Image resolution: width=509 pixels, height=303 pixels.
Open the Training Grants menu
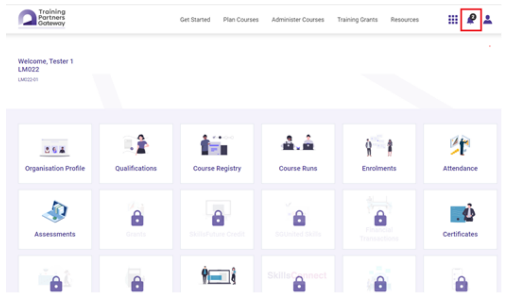tap(357, 20)
